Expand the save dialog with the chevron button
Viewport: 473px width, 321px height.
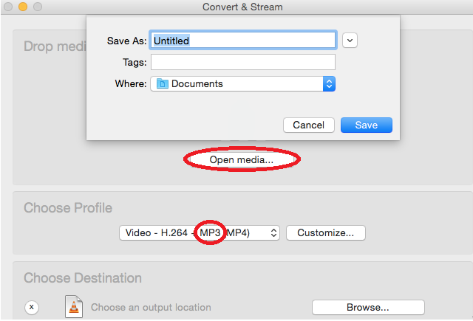350,41
